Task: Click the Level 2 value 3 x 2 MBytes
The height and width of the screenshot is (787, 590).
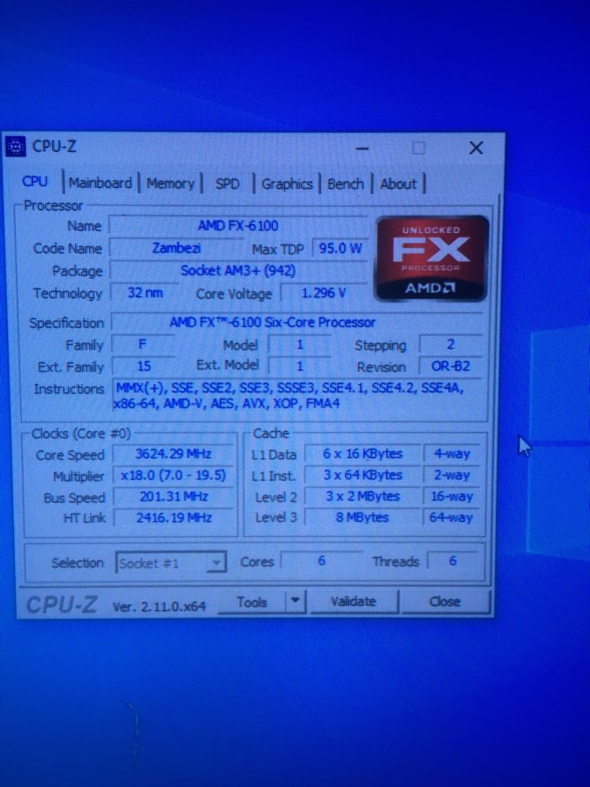Action: pyautogui.click(x=362, y=497)
